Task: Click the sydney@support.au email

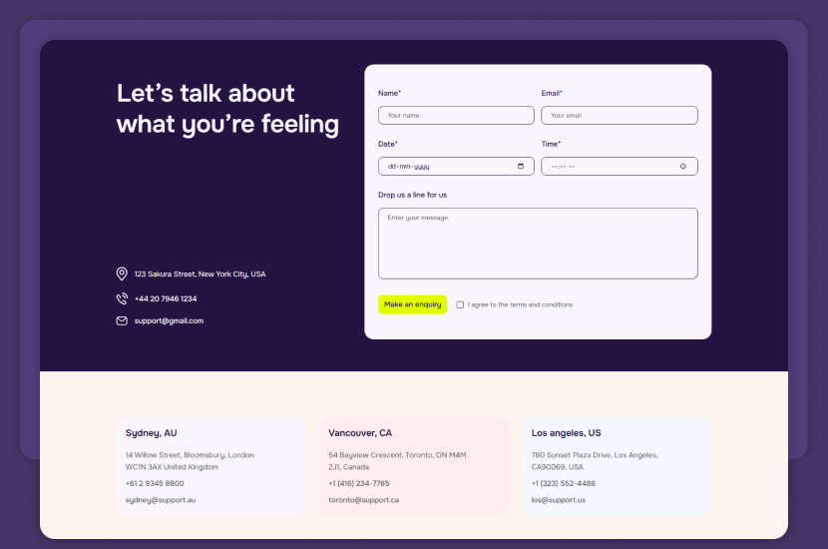Action: click(154, 500)
